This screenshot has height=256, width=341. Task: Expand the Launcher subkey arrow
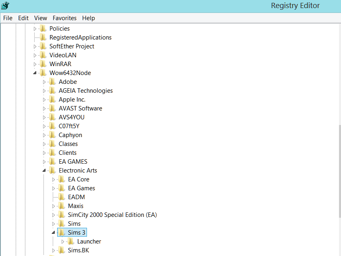click(63, 241)
